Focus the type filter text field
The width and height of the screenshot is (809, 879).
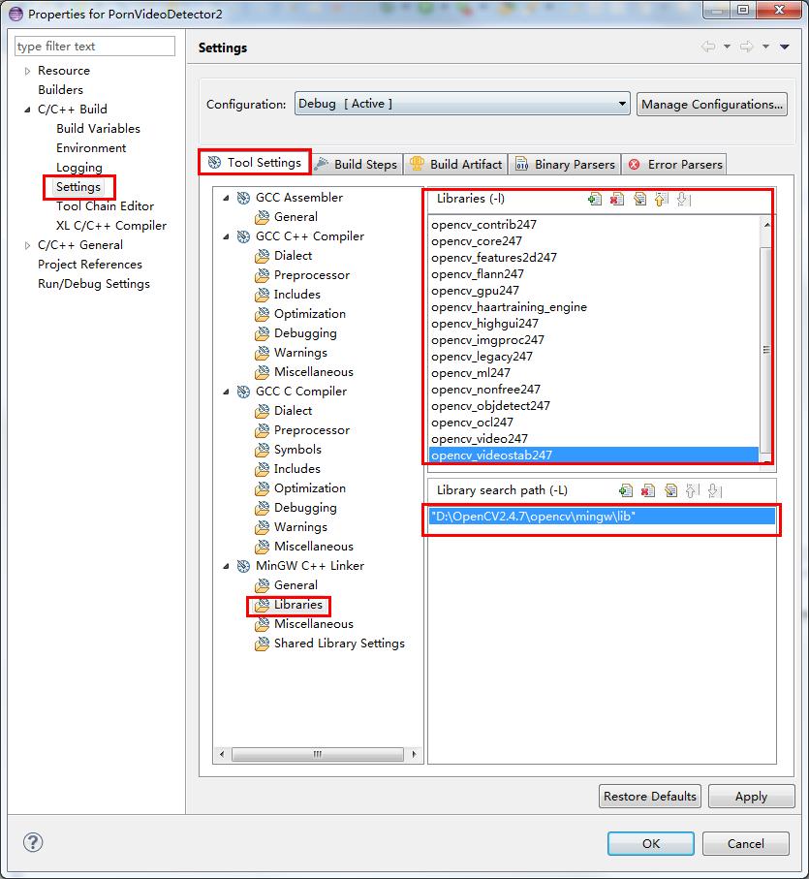[x=95, y=46]
